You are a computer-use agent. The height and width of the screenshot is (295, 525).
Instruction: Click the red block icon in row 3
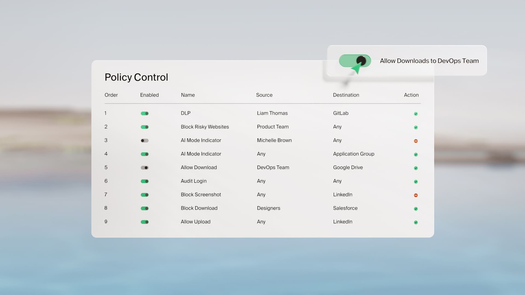point(416,141)
